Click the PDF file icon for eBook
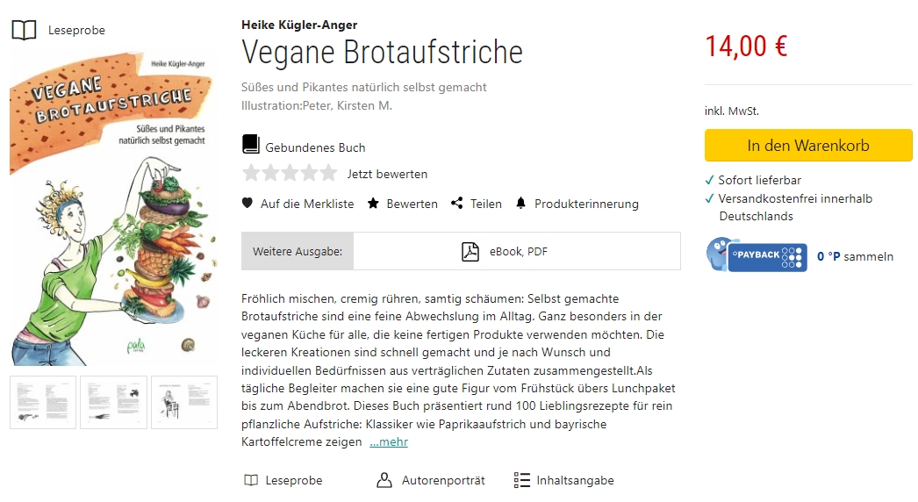This screenshot has width=918, height=502. click(470, 252)
